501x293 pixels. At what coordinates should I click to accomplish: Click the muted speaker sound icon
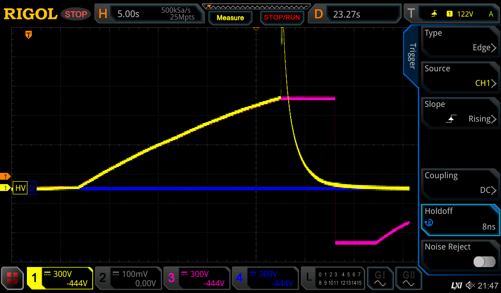(x=470, y=285)
